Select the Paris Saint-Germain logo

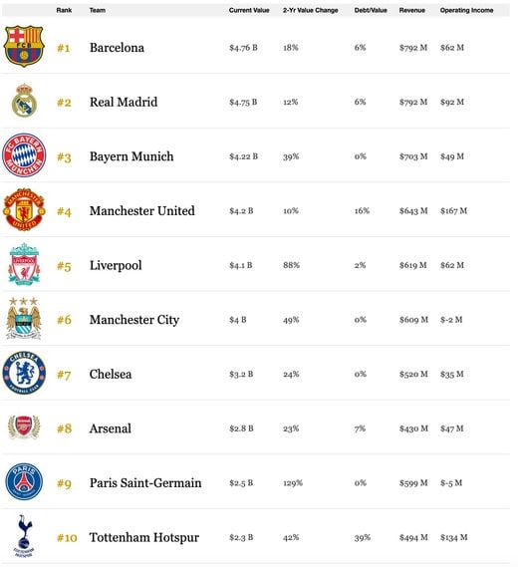(x=24, y=481)
